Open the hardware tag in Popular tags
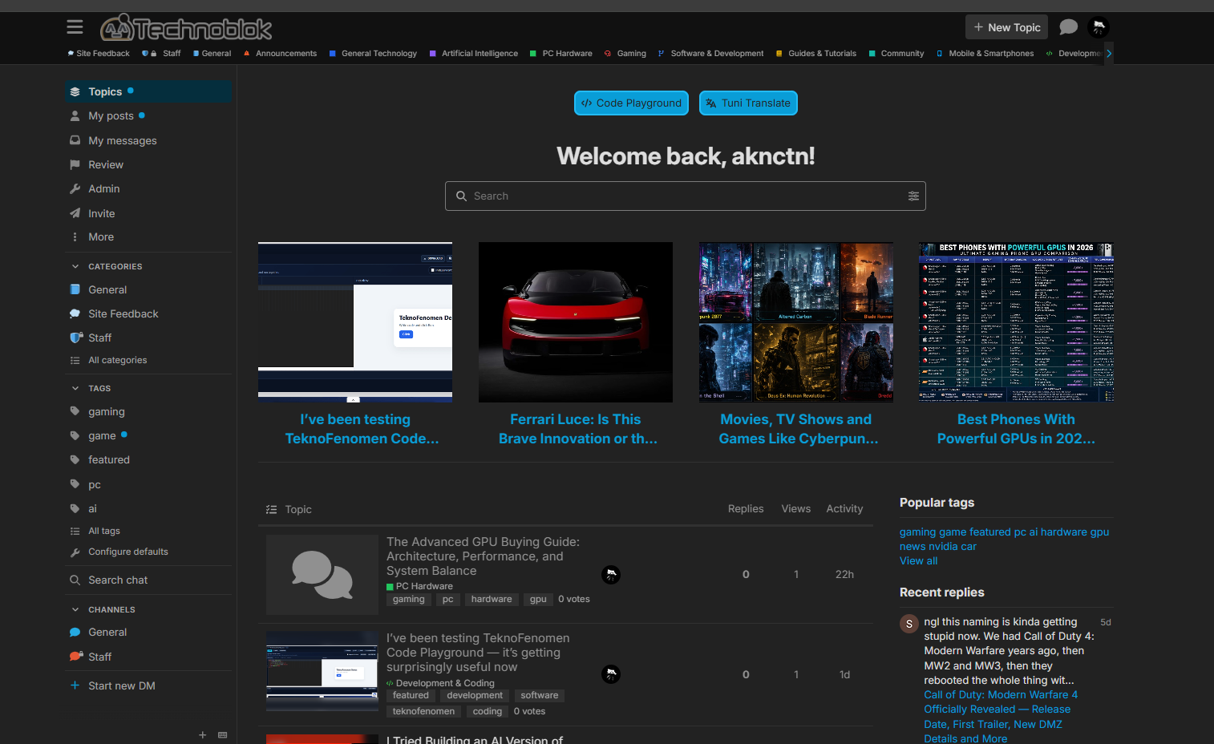Image resolution: width=1214 pixels, height=744 pixels. click(x=1063, y=532)
